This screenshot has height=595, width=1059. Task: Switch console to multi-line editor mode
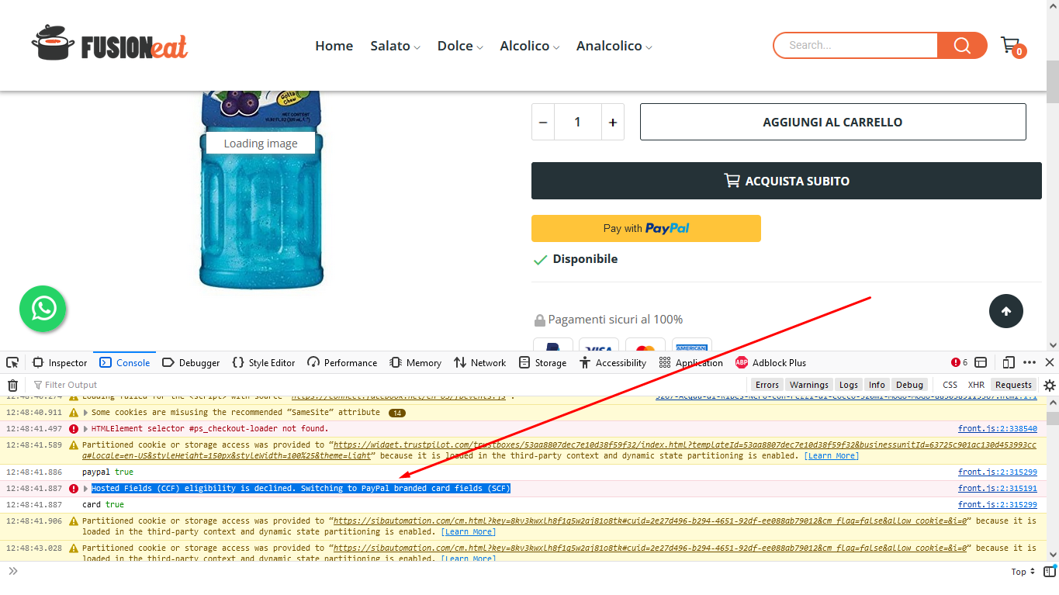pyautogui.click(x=1049, y=572)
